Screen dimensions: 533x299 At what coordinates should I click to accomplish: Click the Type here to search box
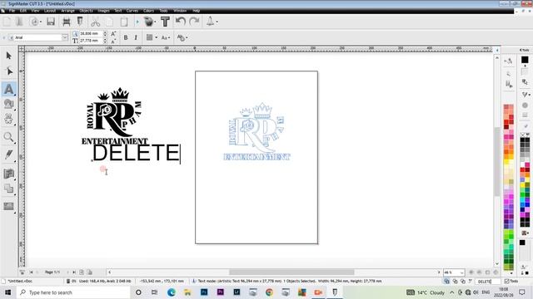(x=73, y=292)
